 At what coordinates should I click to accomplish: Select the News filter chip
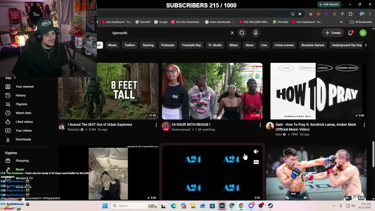250,45
